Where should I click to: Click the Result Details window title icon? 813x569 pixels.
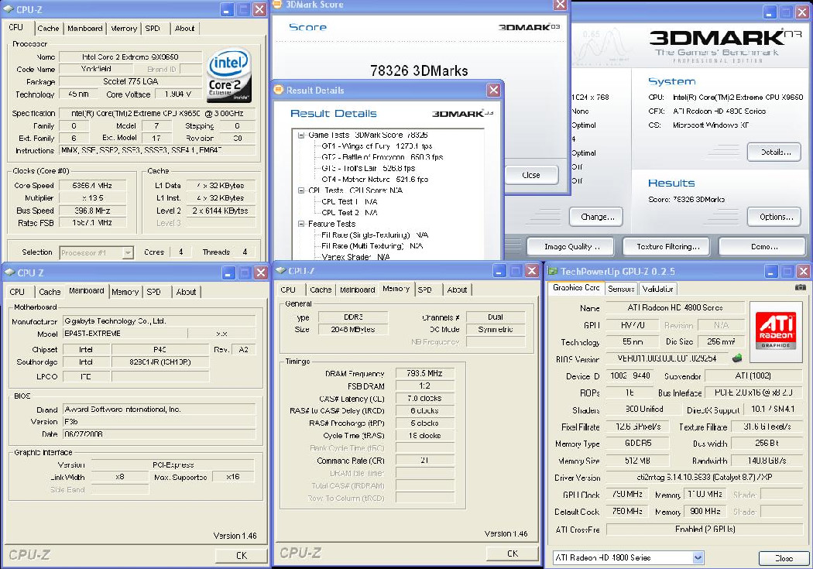click(x=279, y=90)
